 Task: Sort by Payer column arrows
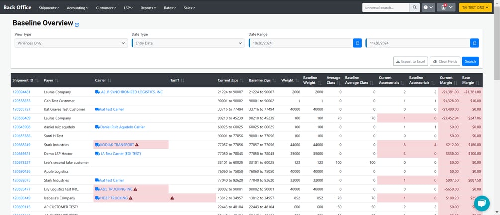pyautogui.click(x=57, y=81)
